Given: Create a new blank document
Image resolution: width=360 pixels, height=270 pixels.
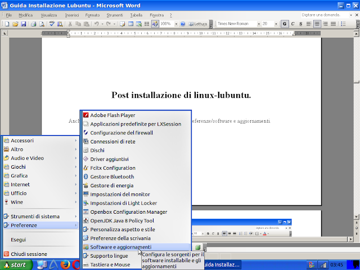Looking at the screenshot, I should [7, 24].
